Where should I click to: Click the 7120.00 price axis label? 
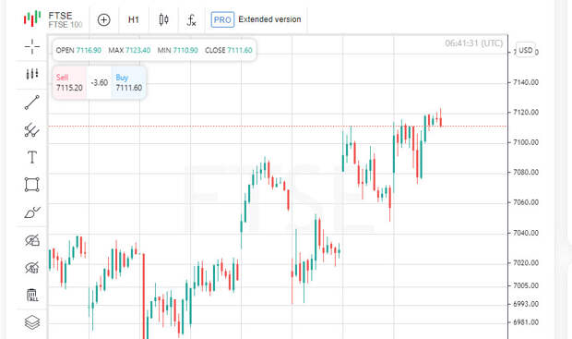[526, 113]
